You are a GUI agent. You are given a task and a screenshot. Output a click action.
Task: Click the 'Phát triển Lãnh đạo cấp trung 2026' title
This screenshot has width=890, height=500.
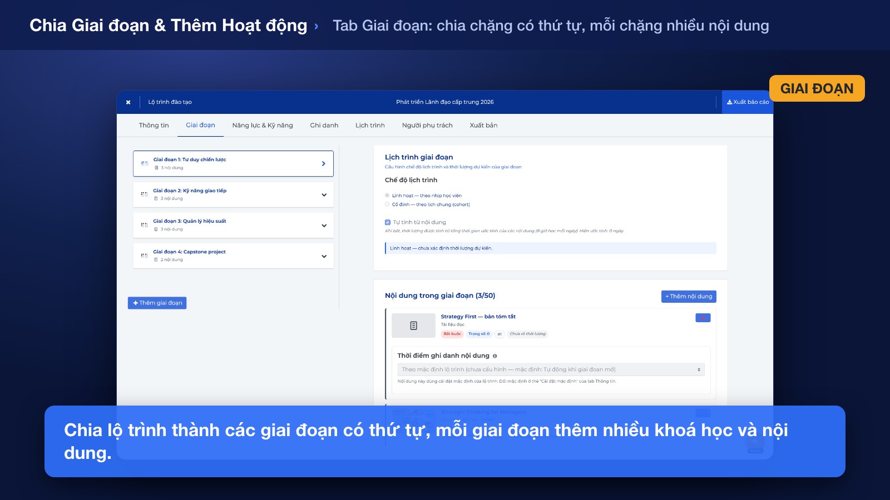pos(445,102)
